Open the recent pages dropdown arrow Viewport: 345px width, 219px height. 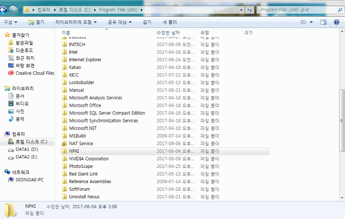pos(20,10)
